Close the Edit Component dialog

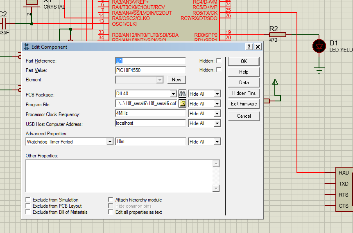click(258, 47)
